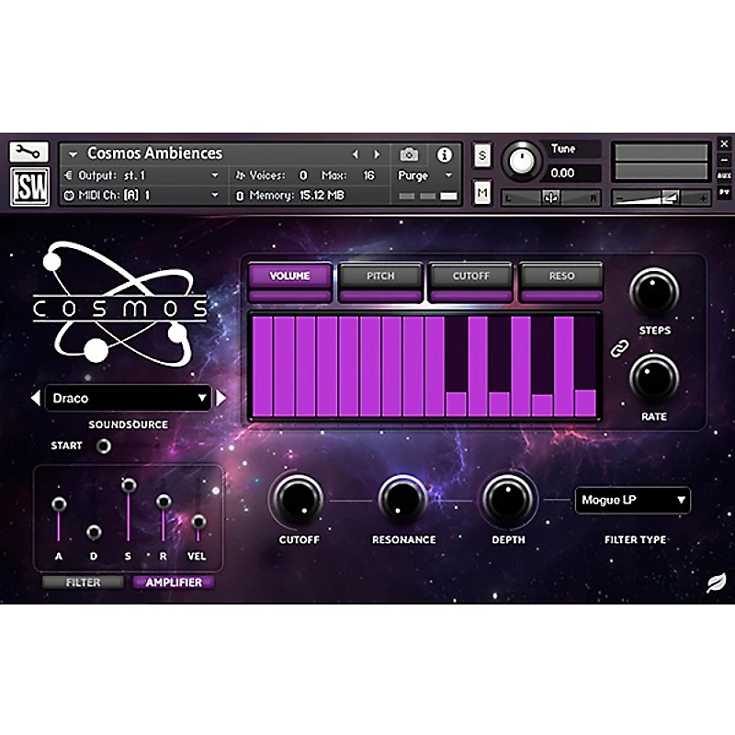Click the STEPS knob
Image resolution: width=735 pixels, height=735 pixels.
654,292
